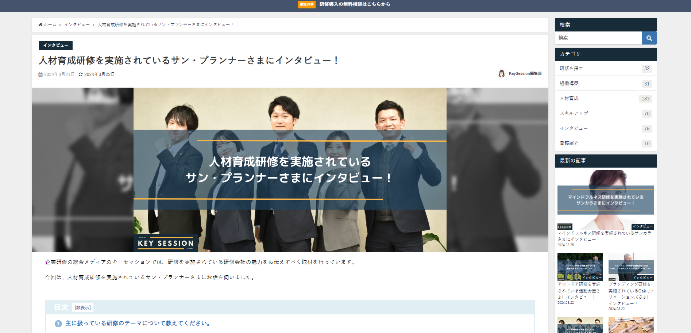Open マインドフルネス研修を実施されているサンカラ article title
Image resolution: width=691 pixels, height=333 pixels.
604,236
